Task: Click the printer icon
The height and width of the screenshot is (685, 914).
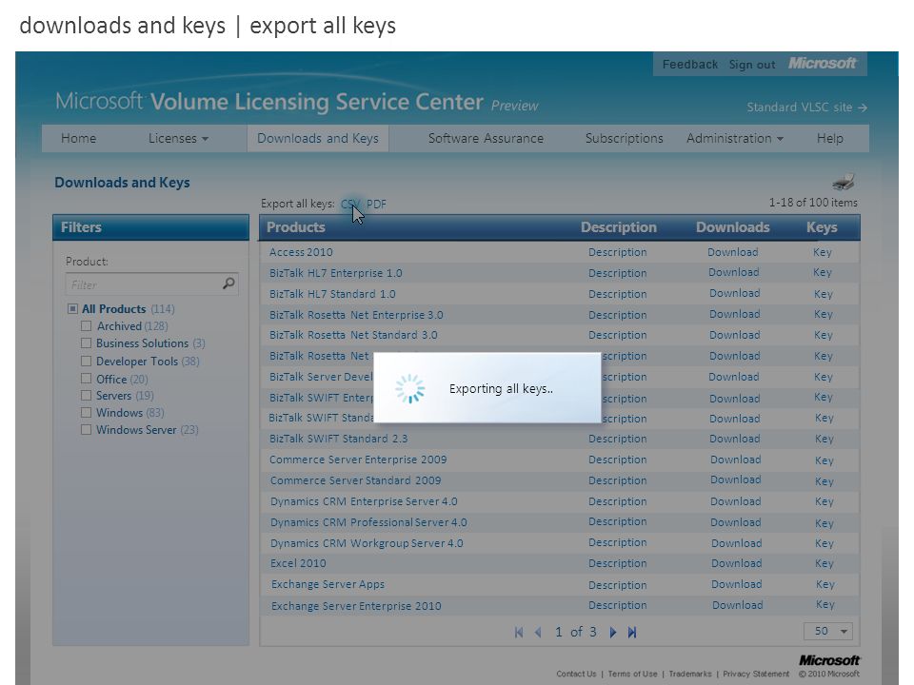Action: coord(844,182)
